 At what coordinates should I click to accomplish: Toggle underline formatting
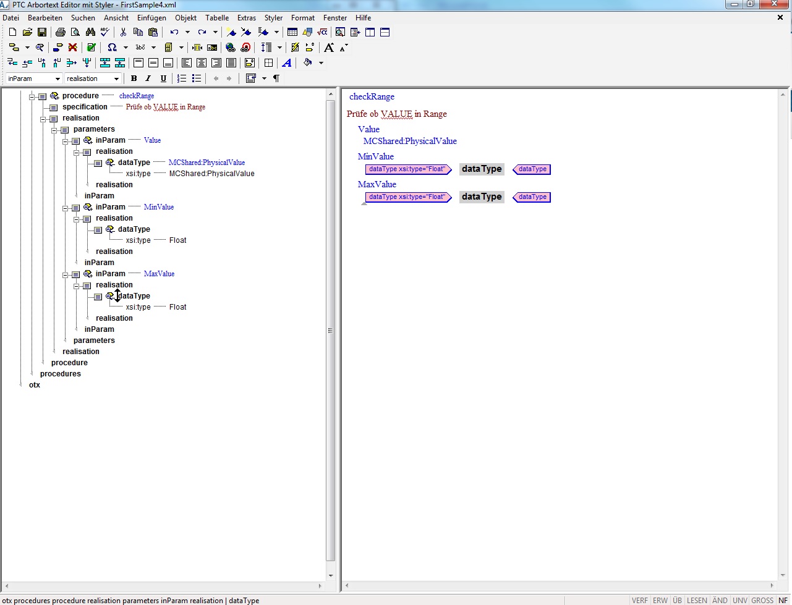tap(163, 78)
